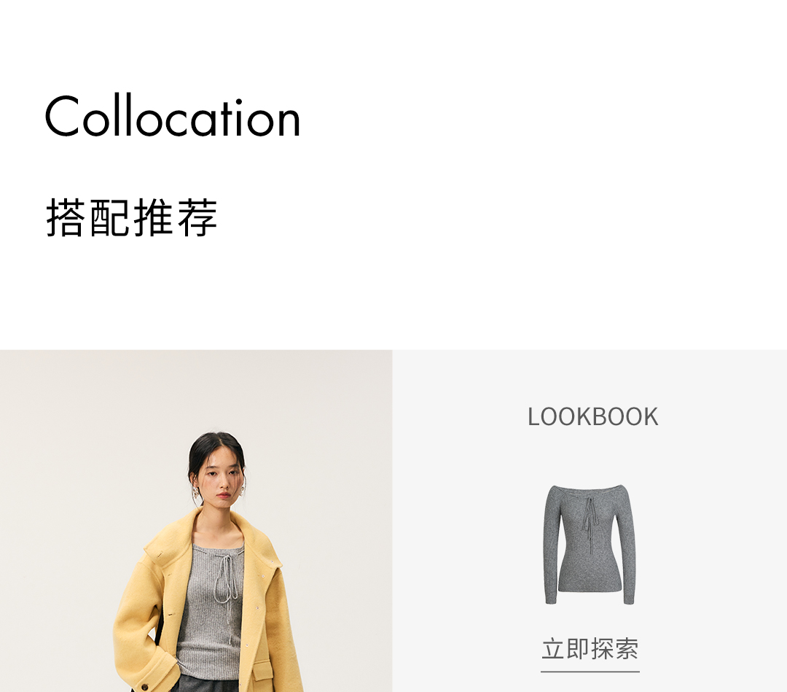This screenshot has width=787, height=692.
Task: Select the 搭配推荐 heading text
Action: (131, 217)
